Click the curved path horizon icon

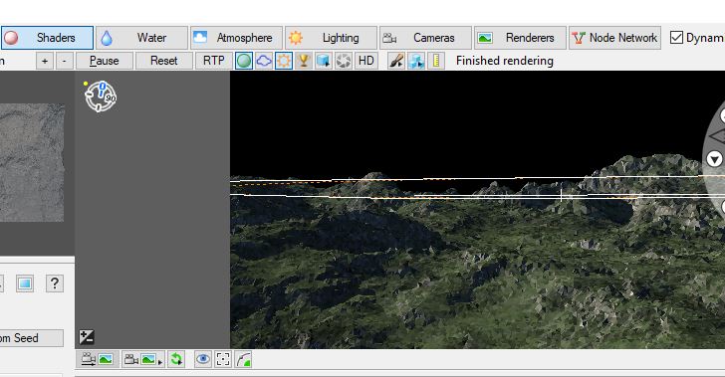[243, 359]
